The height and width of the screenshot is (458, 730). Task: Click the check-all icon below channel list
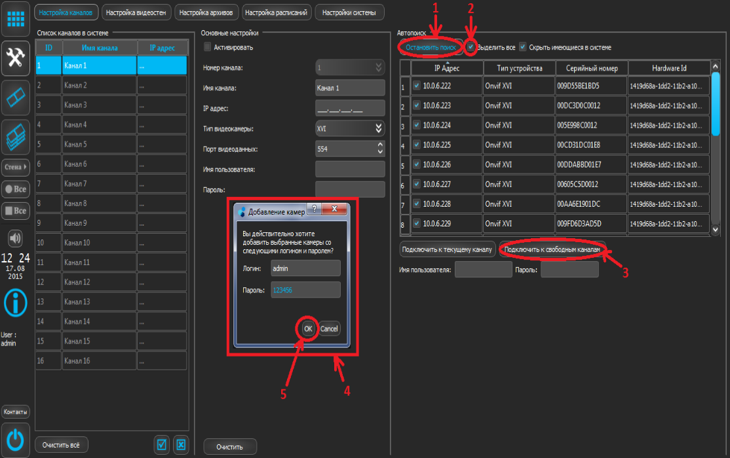pos(162,445)
